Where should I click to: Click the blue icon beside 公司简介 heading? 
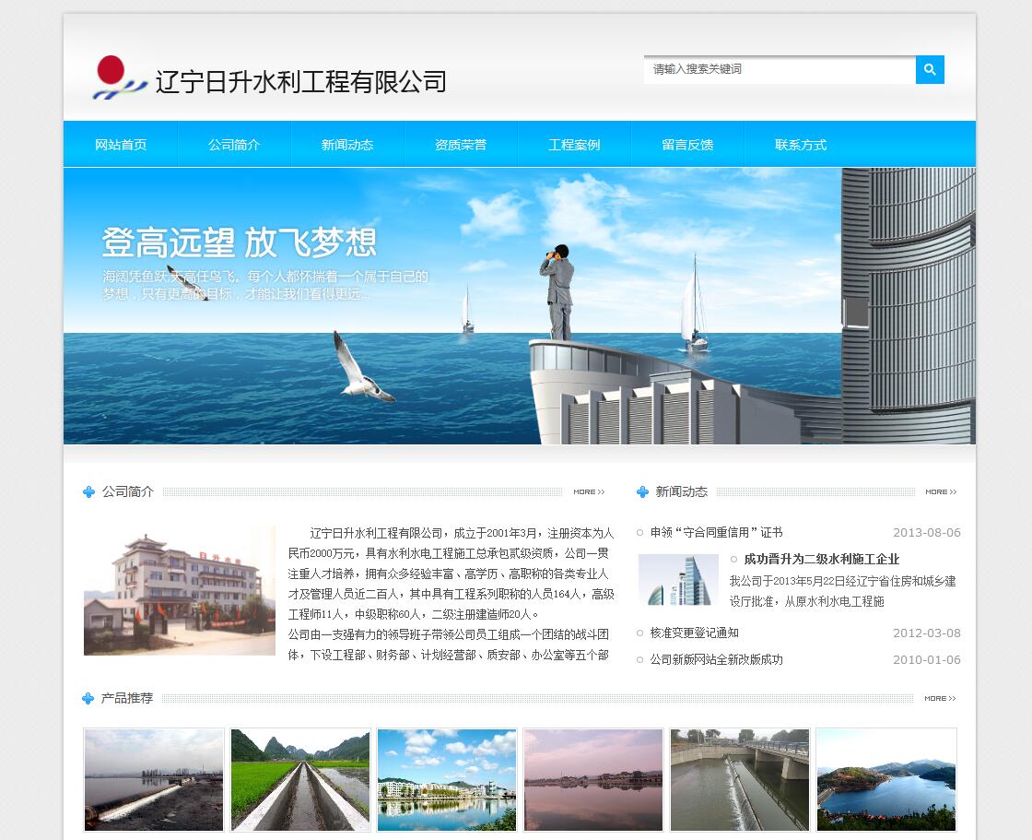click(x=88, y=491)
